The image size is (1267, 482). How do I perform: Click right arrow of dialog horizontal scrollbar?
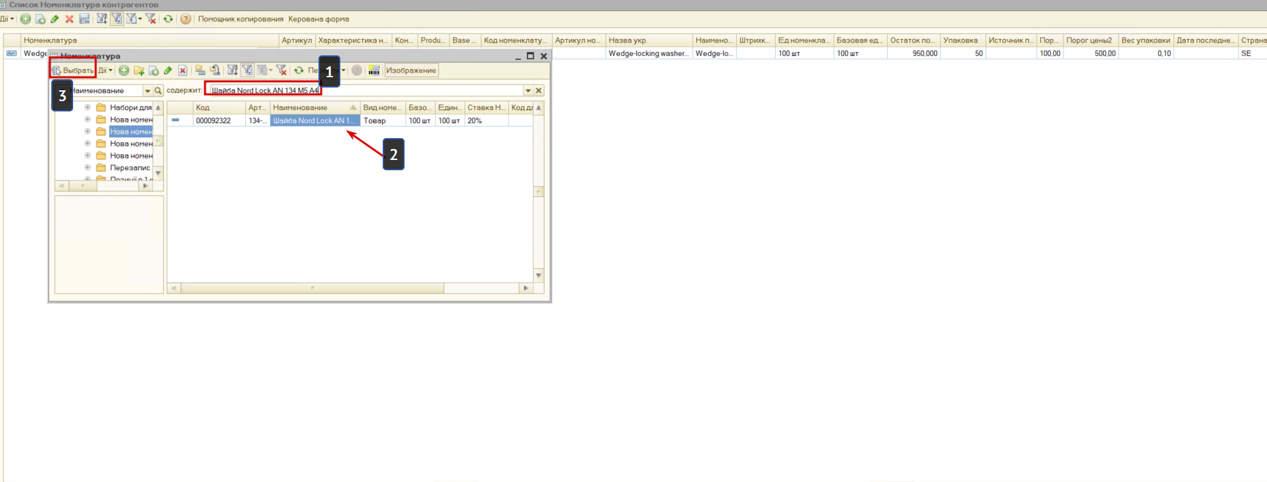click(526, 289)
